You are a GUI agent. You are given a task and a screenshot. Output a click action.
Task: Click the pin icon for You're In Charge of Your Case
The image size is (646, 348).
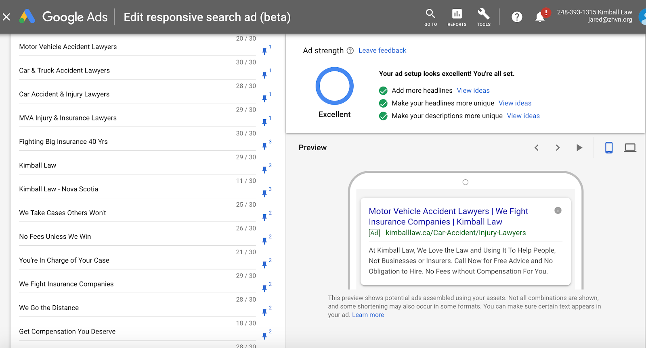pyautogui.click(x=264, y=265)
